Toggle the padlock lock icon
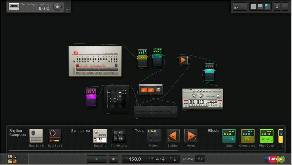Screen dimensions: 292x165 click(x=277, y=7)
